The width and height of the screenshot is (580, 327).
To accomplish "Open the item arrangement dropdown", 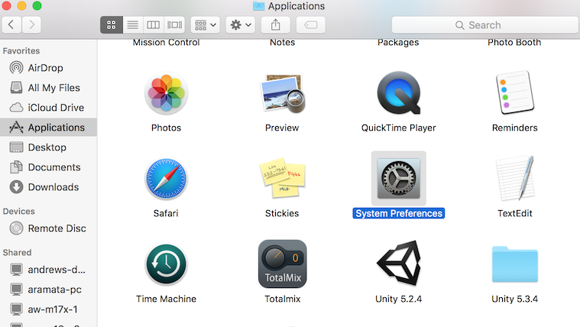I will 206,24.
